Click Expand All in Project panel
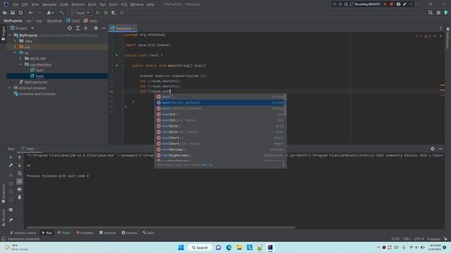 (x=78, y=28)
